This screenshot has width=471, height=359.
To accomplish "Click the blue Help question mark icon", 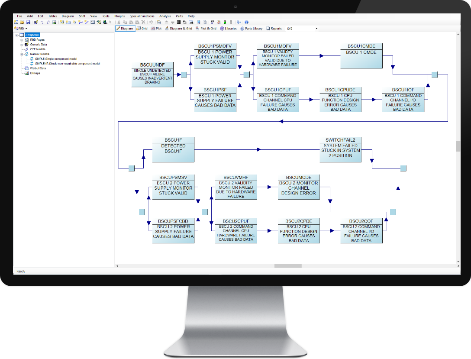I will point(246,22).
